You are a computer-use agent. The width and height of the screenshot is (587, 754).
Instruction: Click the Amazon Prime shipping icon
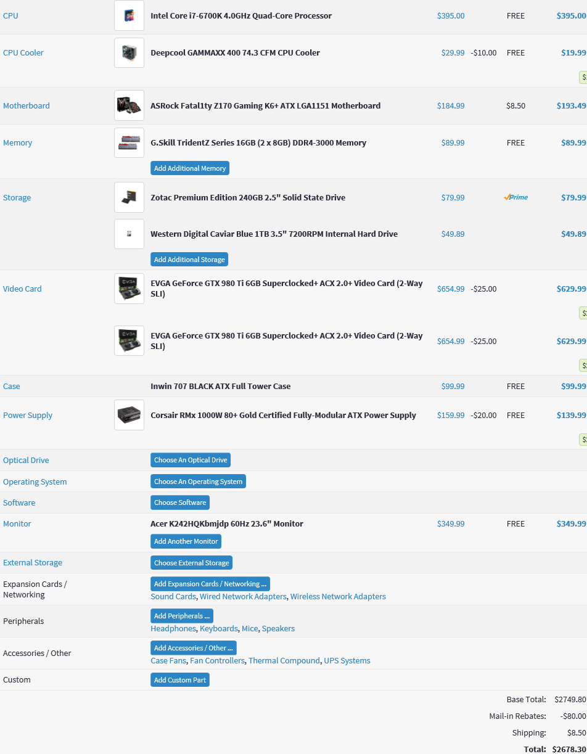(x=515, y=197)
